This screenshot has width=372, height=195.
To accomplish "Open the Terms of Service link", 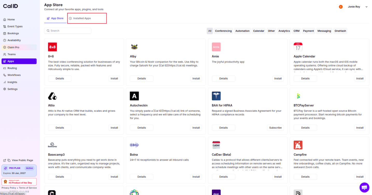I will point(28,188).
